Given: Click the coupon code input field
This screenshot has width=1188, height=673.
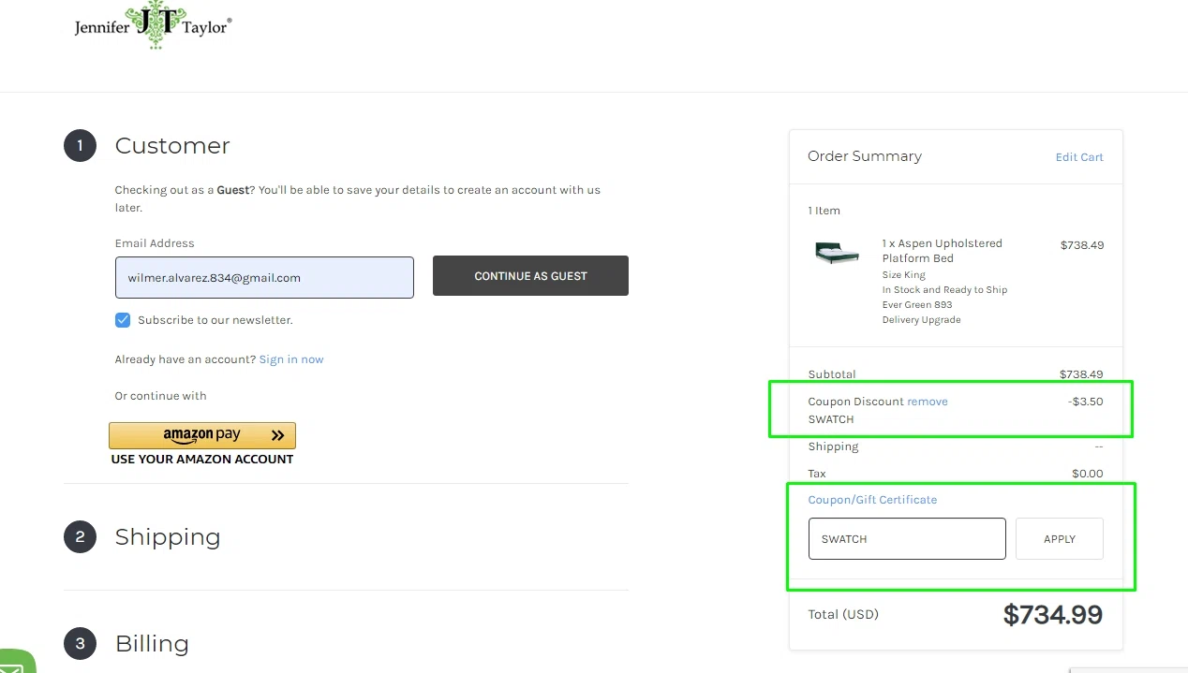Looking at the screenshot, I should [907, 539].
